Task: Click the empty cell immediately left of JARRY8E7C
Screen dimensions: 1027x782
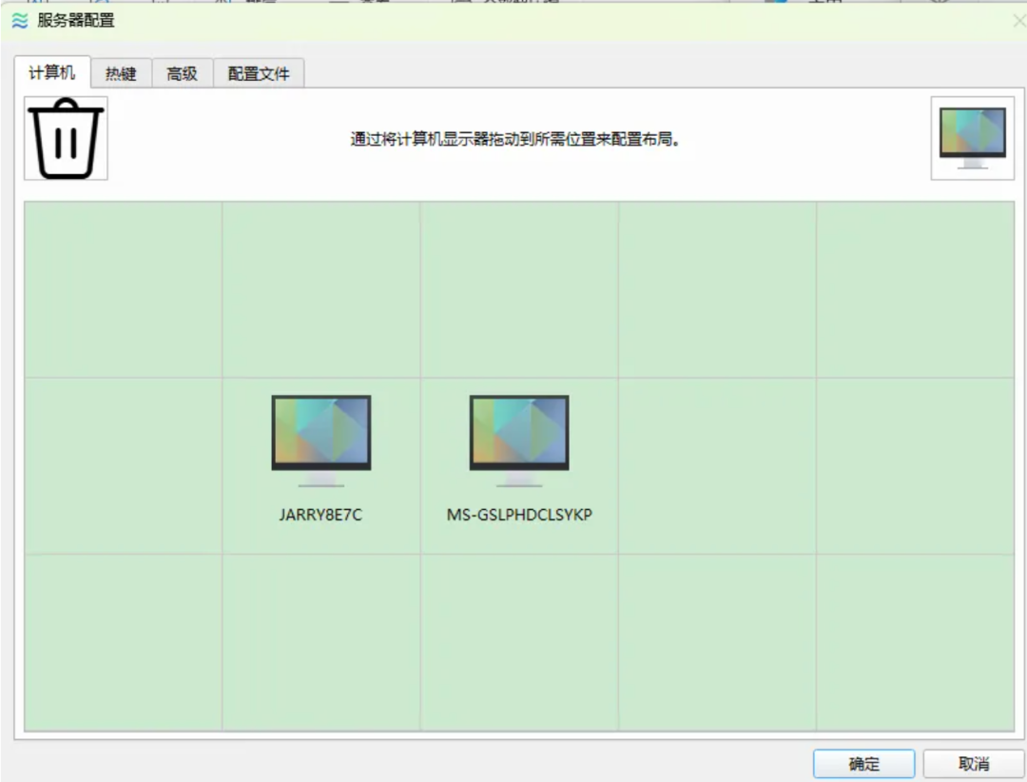Action: [x=123, y=466]
